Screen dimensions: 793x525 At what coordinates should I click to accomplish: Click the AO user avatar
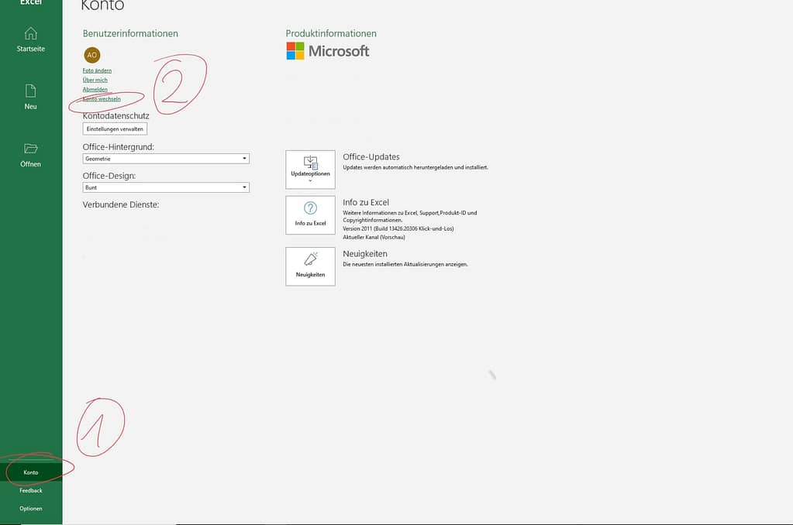[x=92, y=54]
